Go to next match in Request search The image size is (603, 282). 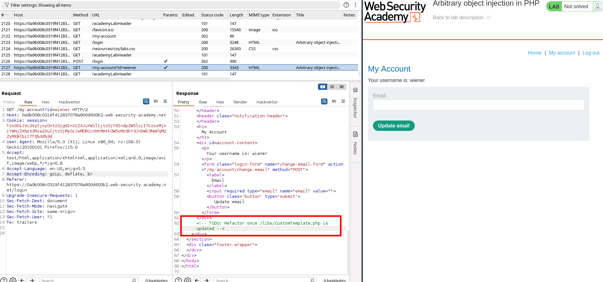32,280
